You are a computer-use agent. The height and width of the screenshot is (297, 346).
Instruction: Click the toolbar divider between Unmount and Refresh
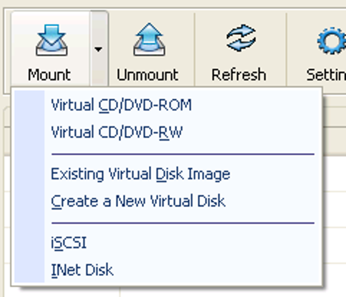195,49
